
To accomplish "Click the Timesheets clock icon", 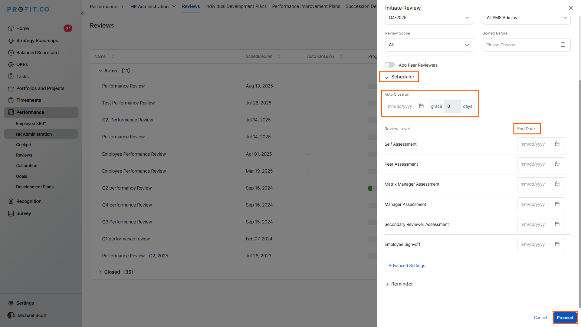I will pyautogui.click(x=11, y=100).
